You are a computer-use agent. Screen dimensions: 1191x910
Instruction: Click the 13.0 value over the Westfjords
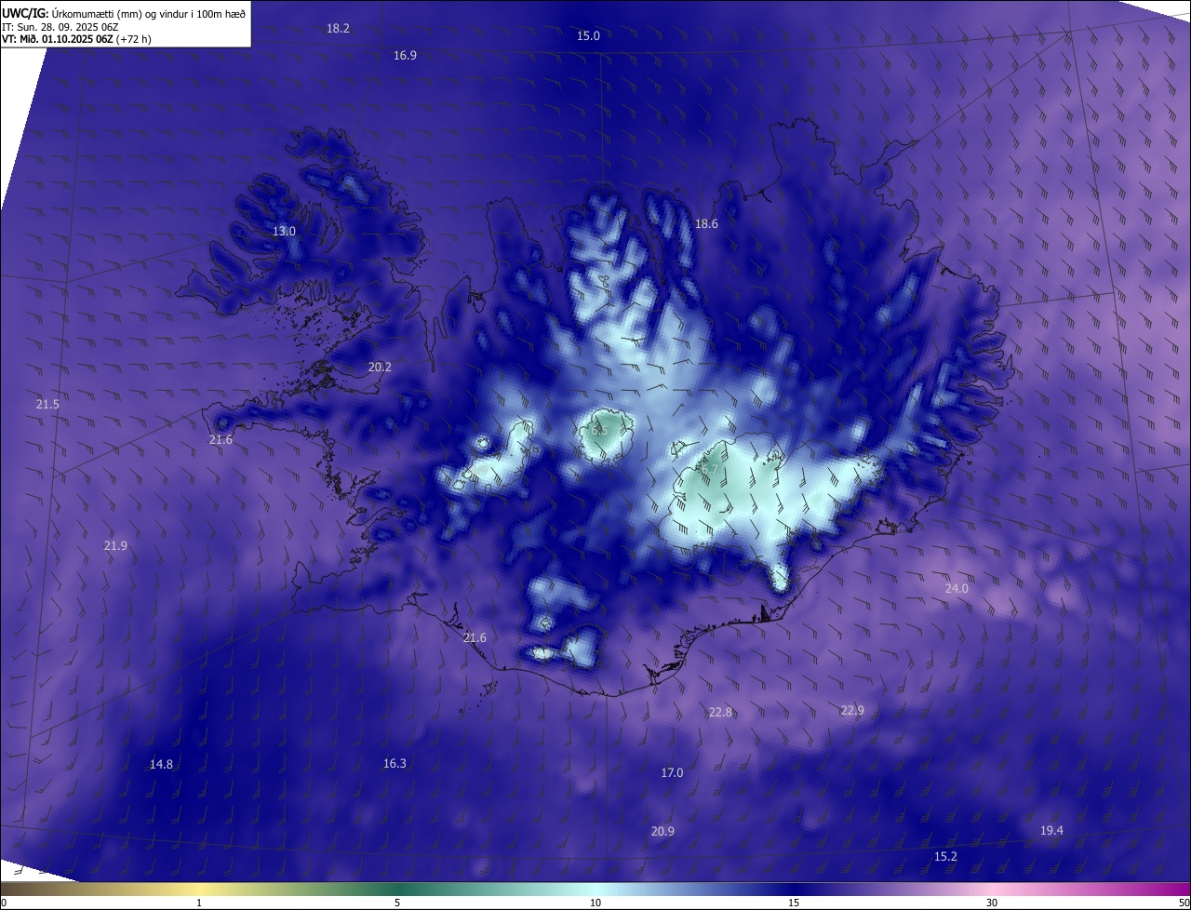pyautogui.click(x=284, y=231)
